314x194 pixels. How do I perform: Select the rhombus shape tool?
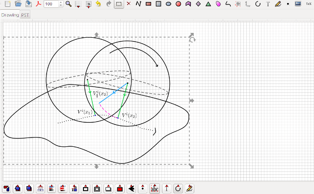click(x=198, y=4)
